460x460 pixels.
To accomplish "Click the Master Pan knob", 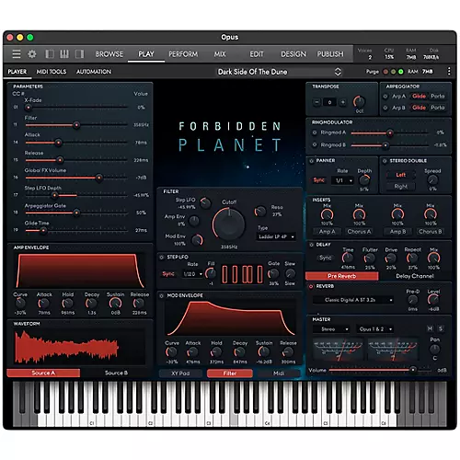I will tap(434, 350).
